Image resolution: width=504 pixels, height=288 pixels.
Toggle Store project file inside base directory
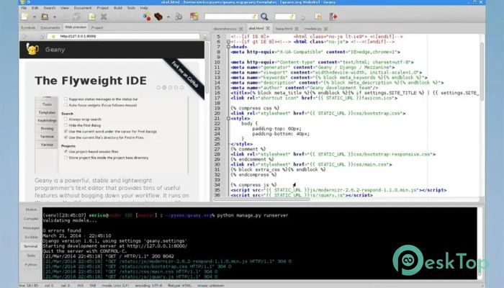click(66, 158)
